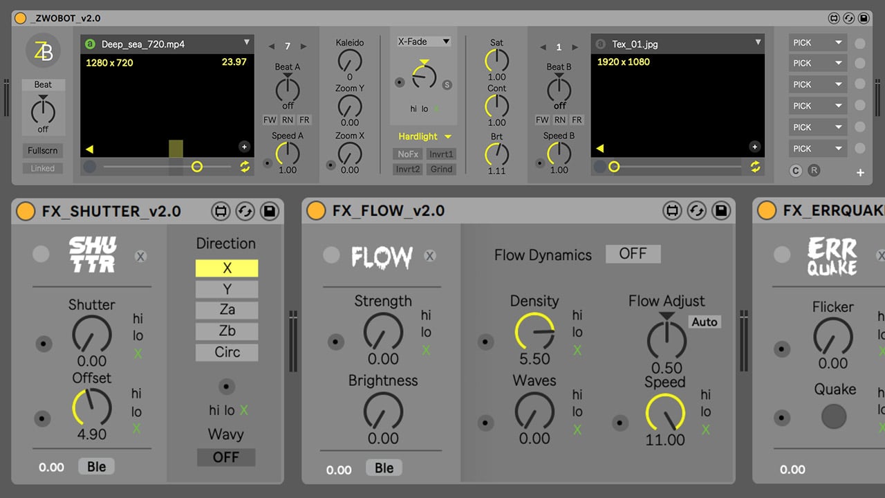
Task: Click the hot-swap icon on FX_FLOW title bar
Action: coord(696,212)
